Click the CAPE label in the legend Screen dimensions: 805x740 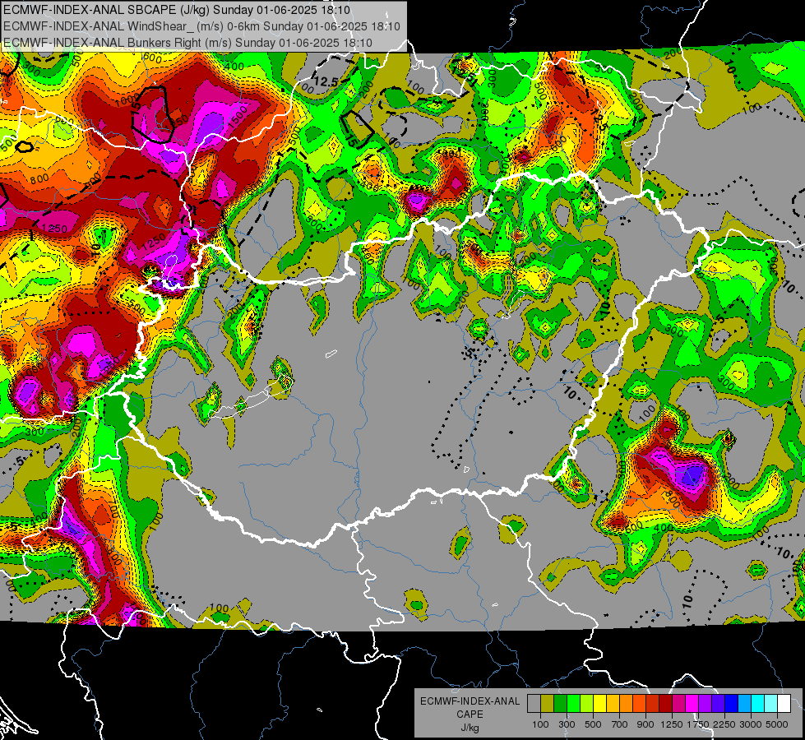pos(470,715)
